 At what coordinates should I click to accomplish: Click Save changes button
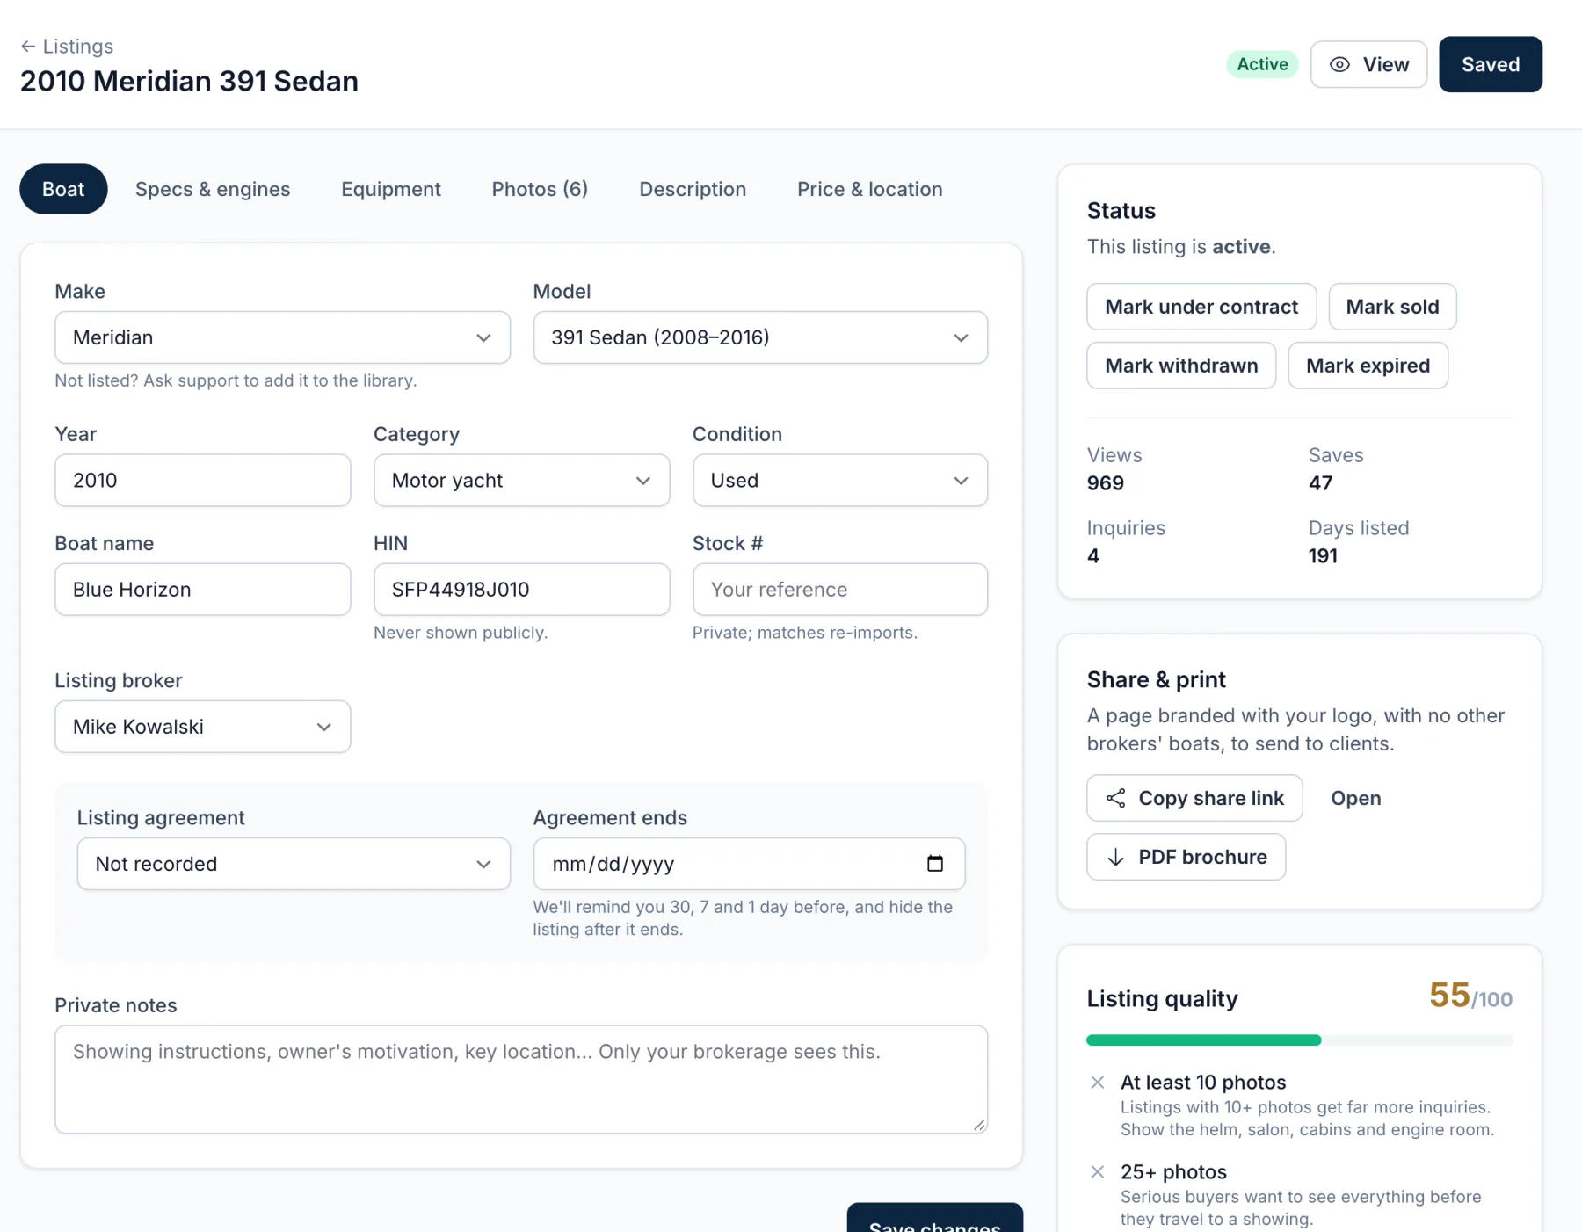tap(934, 1218)
